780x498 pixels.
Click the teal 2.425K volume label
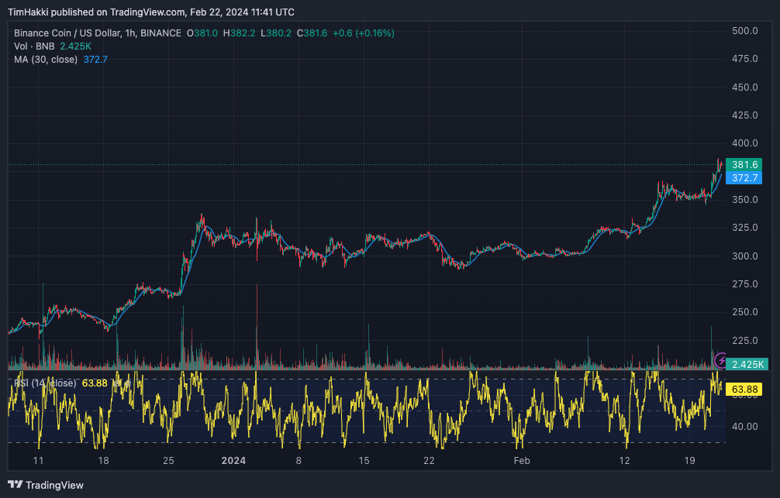tap(746, 364)
